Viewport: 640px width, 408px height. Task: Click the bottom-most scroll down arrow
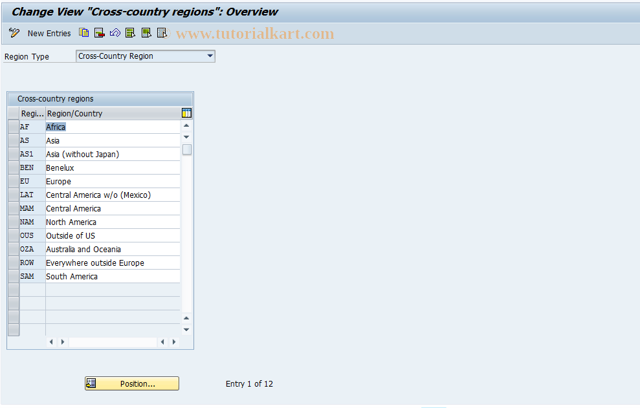click(186, 330)
